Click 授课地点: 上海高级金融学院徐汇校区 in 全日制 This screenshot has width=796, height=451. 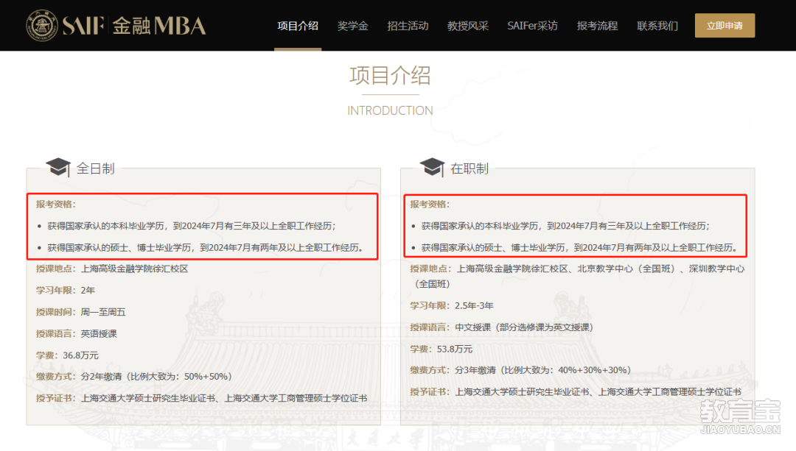[x=112, y=269]
